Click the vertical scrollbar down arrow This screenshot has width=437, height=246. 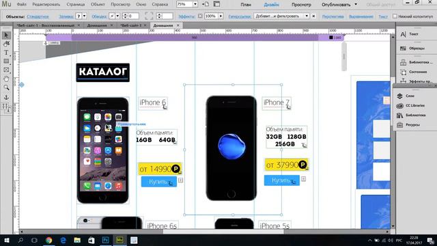tap(393, 226)
